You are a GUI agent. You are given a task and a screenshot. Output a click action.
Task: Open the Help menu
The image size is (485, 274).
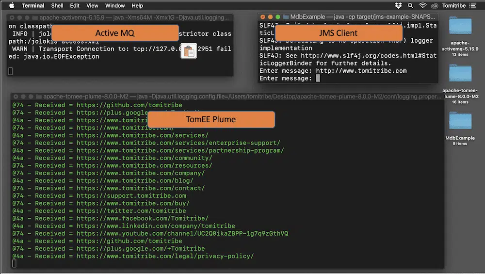(x=137, y=6)
